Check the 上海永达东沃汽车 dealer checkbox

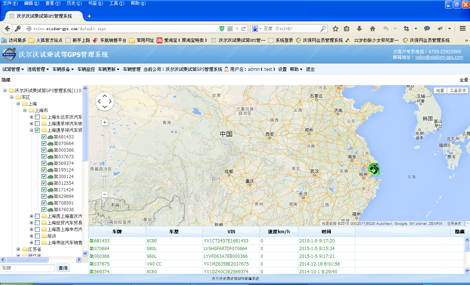pos(37,117)
